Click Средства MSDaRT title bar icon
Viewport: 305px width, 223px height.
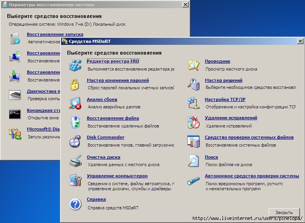pyautogui.click(x=65, y=41)
